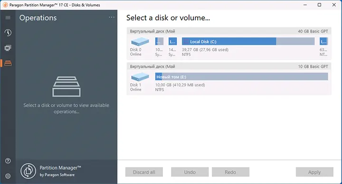Click the Partition Manager by Paragon Software text
This screenshot has width=342, height=184.
coord(60,171)
